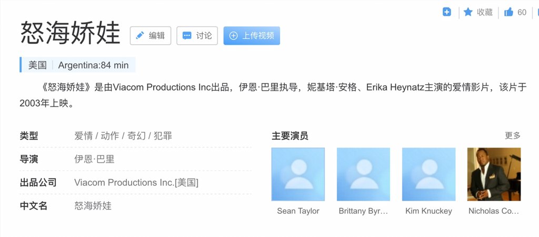Click the 美国 country tag under title
The height and width of the screenshot is (237, 539).
[x=37, y=65]
